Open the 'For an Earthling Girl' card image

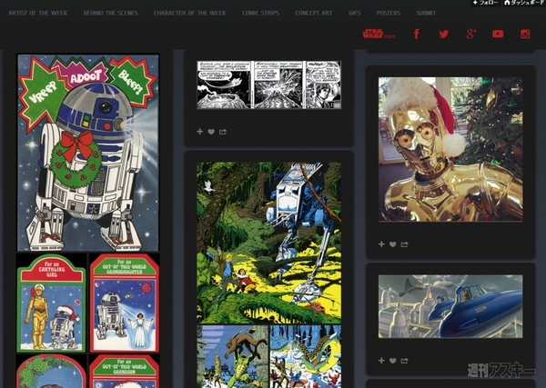click(x=51, y=303)
